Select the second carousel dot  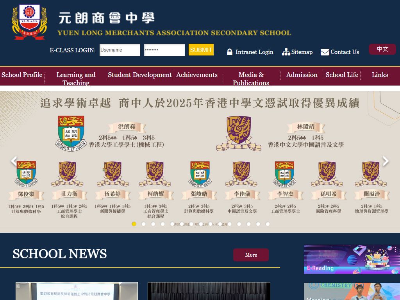(x=144, y=224)
